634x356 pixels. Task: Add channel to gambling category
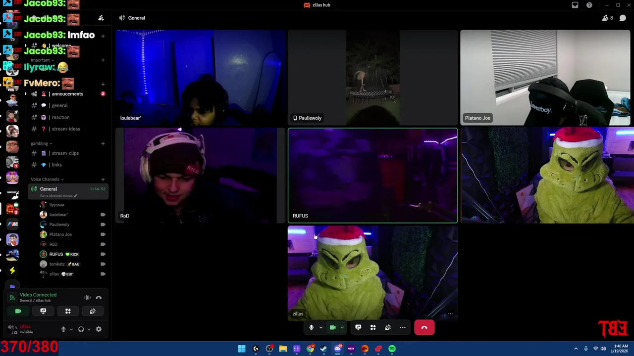[103, 143]
